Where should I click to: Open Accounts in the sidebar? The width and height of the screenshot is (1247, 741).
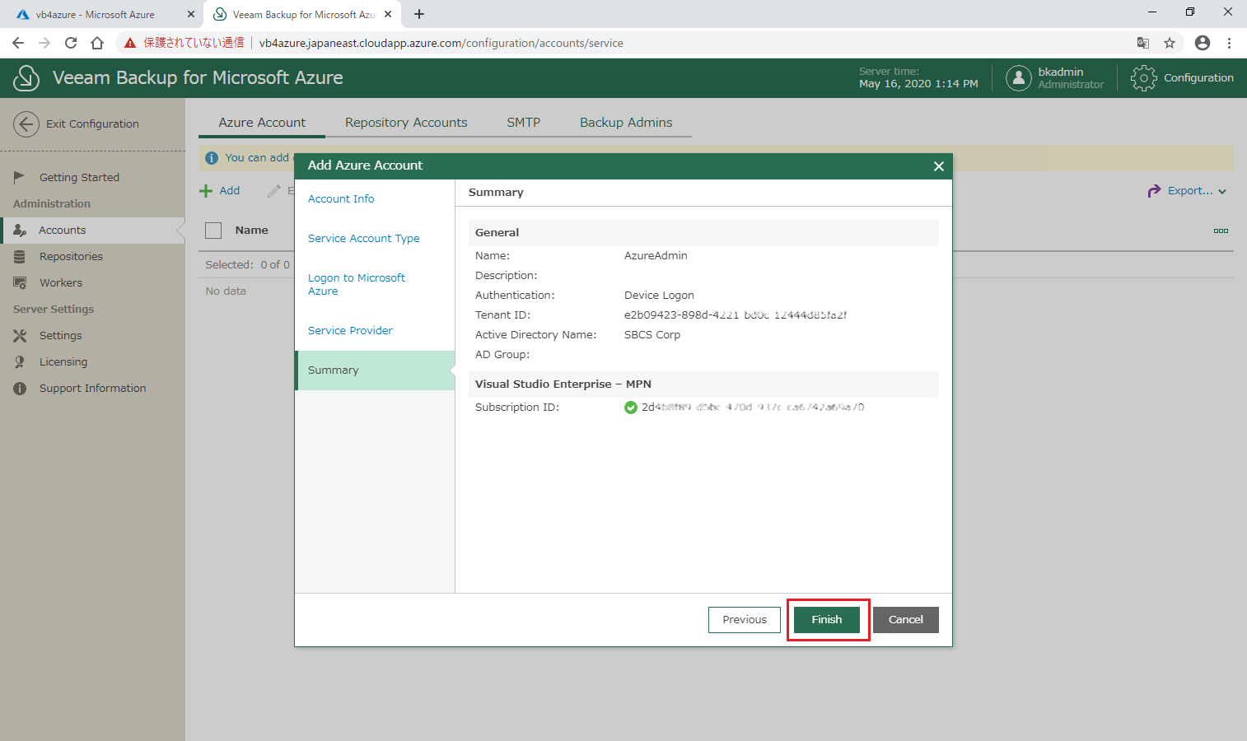click(x=92, y=231)
